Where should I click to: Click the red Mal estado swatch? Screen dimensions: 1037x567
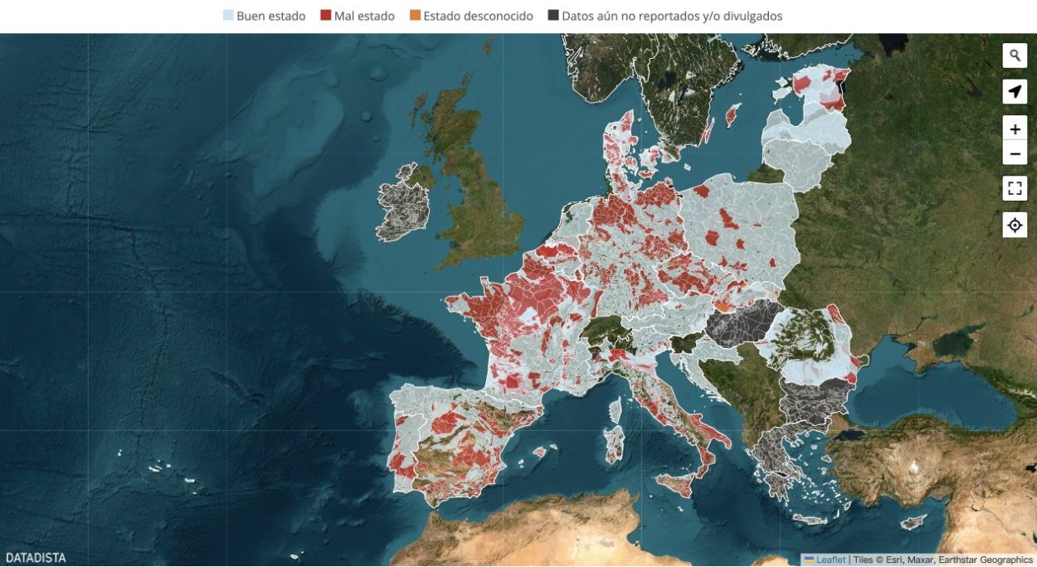click(x=326, y=16)
